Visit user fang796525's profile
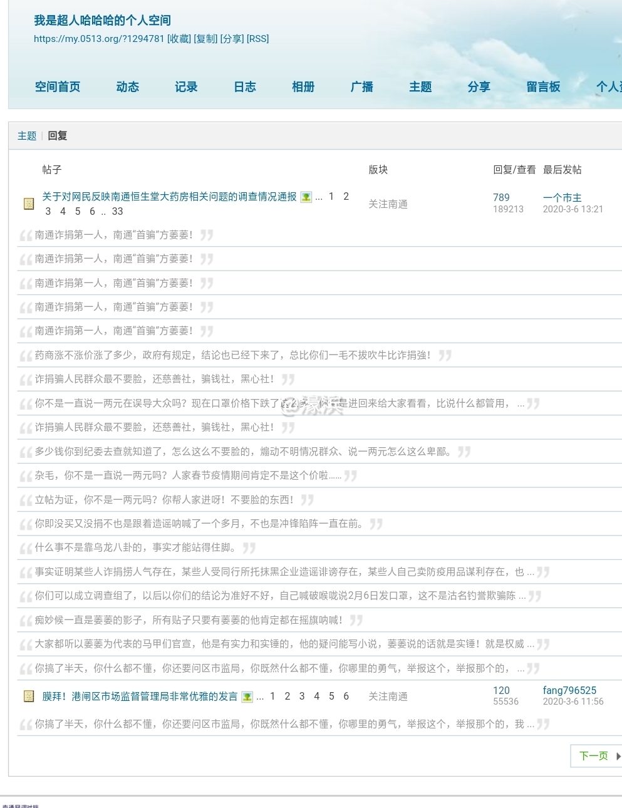This screenshot has height=808, width=622. (570, 690)
